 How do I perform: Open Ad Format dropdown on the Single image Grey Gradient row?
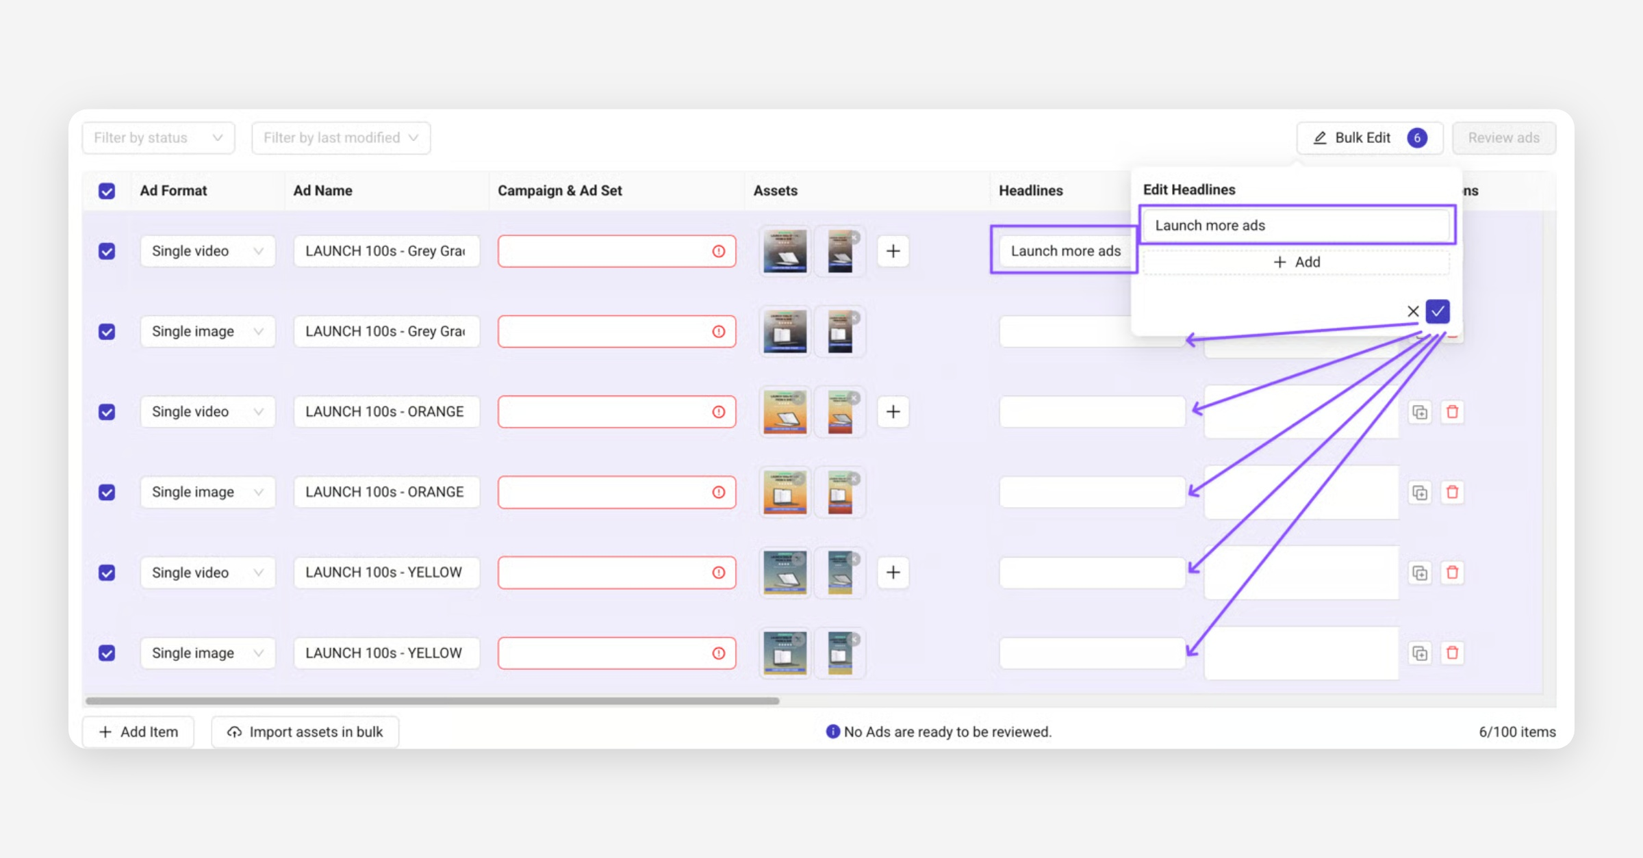(207, 331)
